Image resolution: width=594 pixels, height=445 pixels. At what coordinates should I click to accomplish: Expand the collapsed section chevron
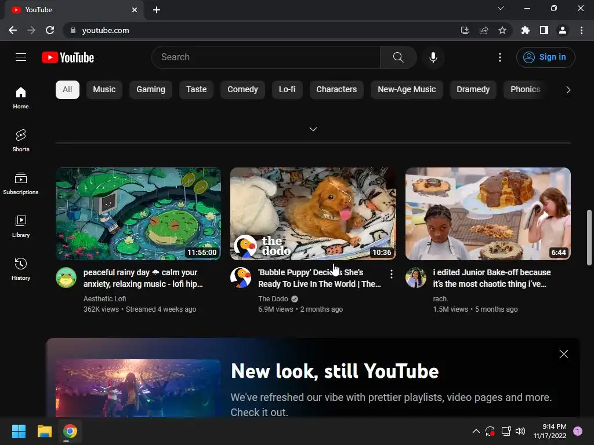click(313, 129)
